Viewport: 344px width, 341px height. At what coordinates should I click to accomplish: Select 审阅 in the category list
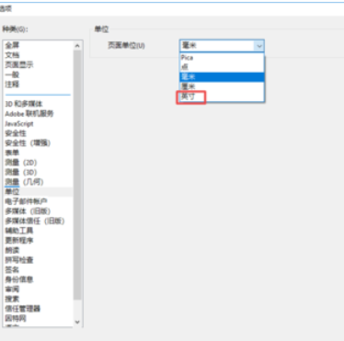(x=12, y=289)
